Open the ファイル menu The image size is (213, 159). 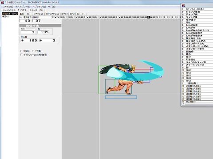click(x=8, y=7)
